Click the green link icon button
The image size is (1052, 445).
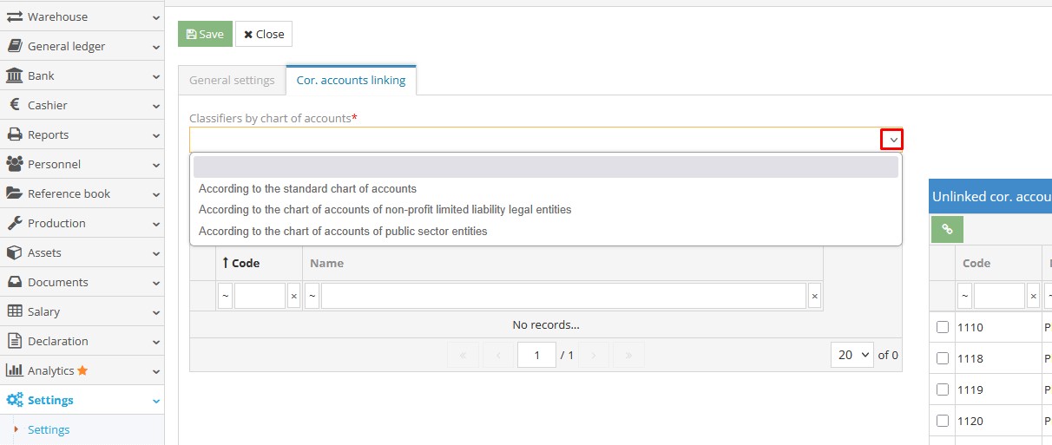tap(947, 229)
